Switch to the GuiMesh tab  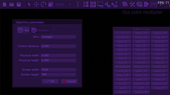click(x=40, y=30)
